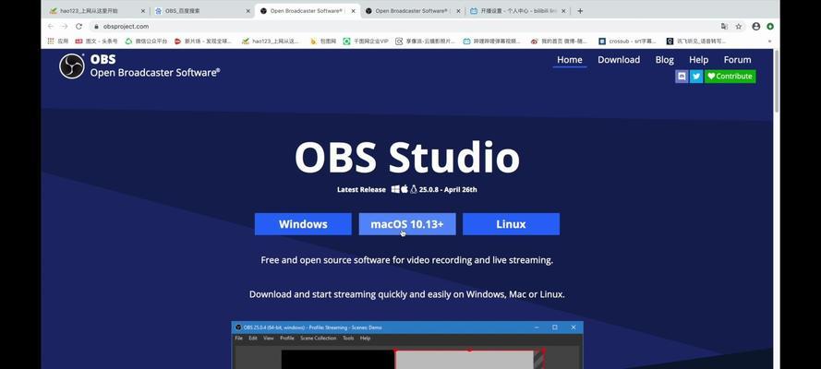This screenshot has height=369, width=821.
Task: Click the browser back arrow
Action: click(x=51, y=26)
